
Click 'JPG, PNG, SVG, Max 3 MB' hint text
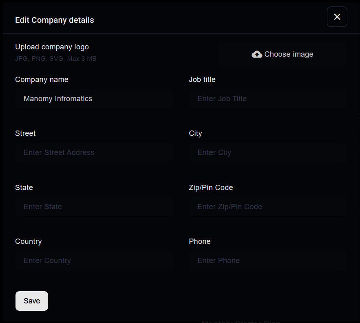click(x=55, y=59)
